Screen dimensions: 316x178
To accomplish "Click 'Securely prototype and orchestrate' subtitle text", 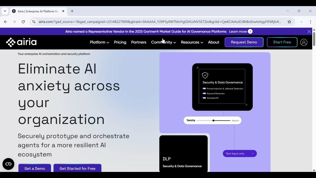I will 73,145.
